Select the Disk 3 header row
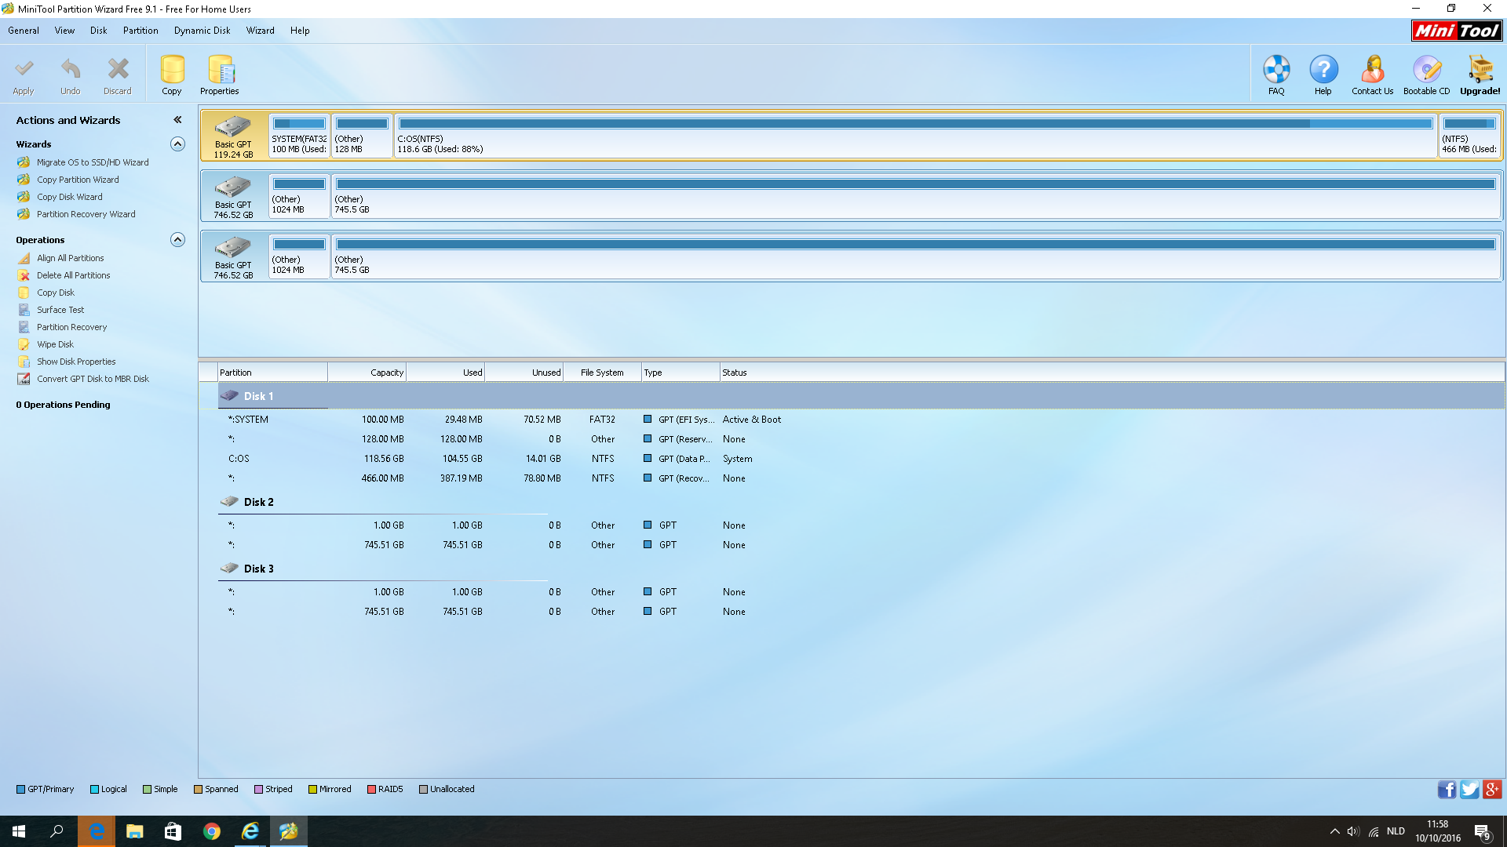Image resolution: width=1507 pixels, height=847 pixels. pos(861,569)
